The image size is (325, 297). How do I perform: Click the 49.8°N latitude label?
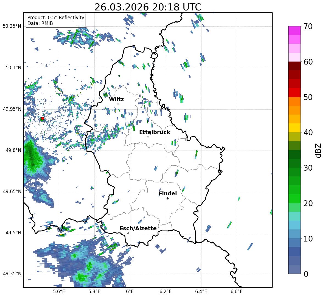13,150
